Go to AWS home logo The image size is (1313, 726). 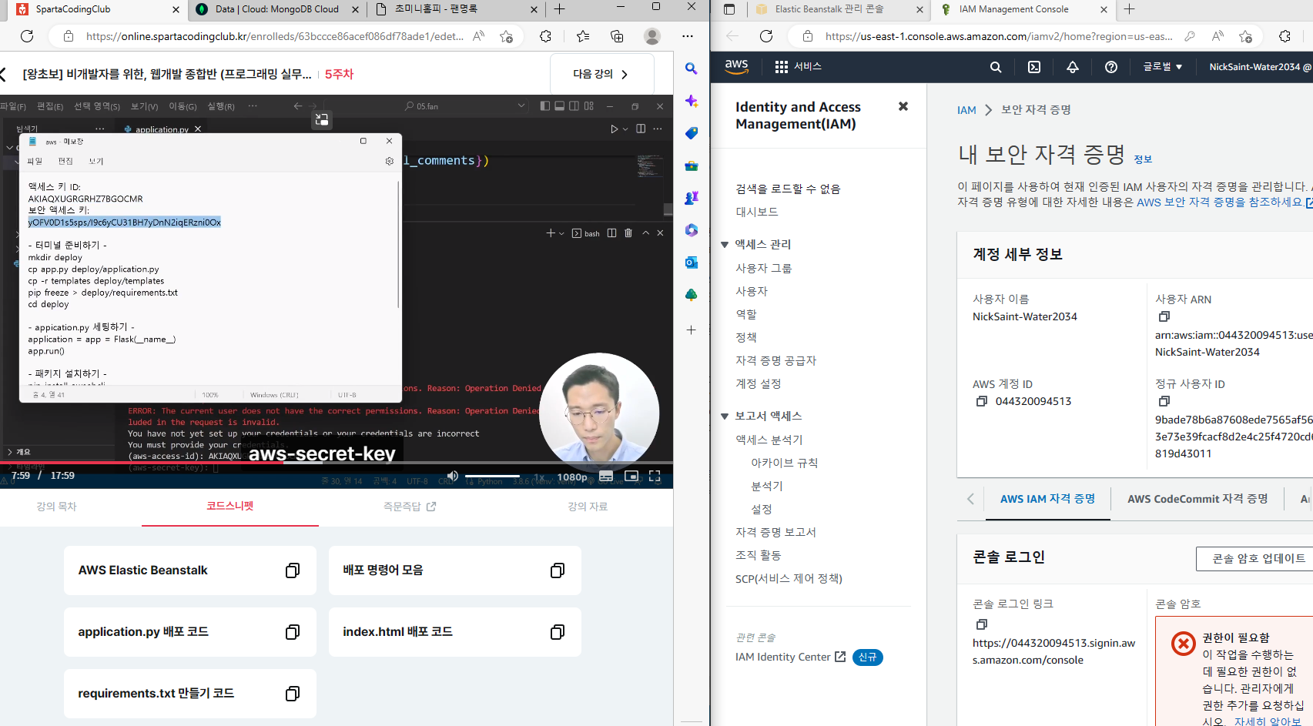tap(737, 67)
